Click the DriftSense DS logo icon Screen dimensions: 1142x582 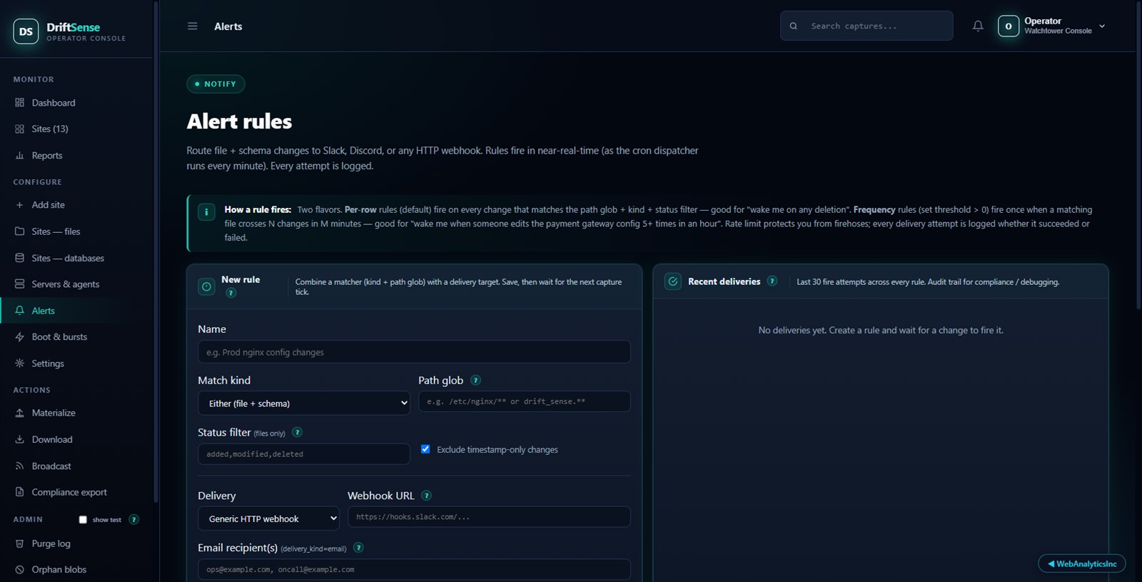click(26, 31)
